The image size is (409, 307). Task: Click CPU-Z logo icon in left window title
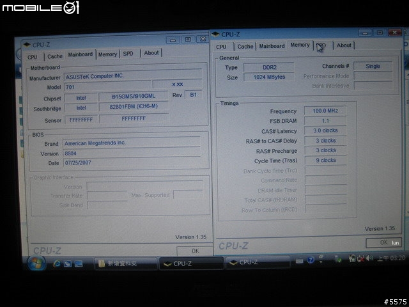pyautogui.click(x=27, y=45)
